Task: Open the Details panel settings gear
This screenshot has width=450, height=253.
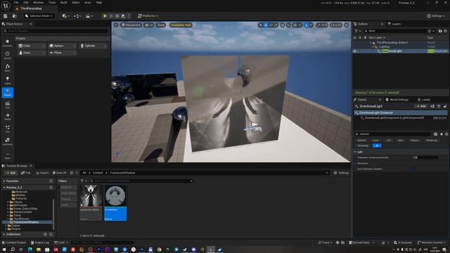Action: [446, 134]
